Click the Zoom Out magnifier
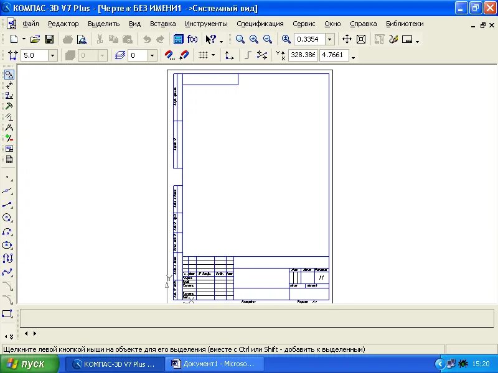498x373 pixels. tap(268, 39)
